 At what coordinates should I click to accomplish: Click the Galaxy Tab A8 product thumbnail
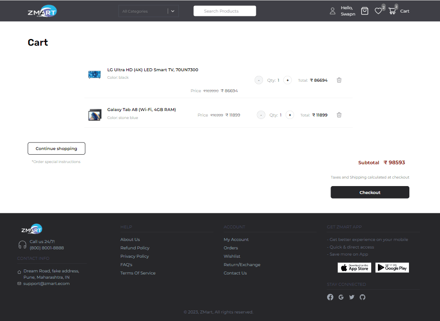click(x=95, y=114)
